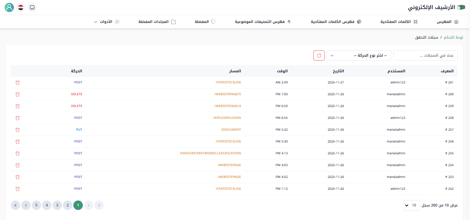This screenshot has height=220, width=470.
Task: Open the /FAVOURITEKEYWORDCLASSIFICATION path entry
Action: (210, 153)
